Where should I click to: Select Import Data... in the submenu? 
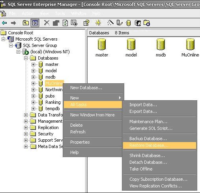159,105
